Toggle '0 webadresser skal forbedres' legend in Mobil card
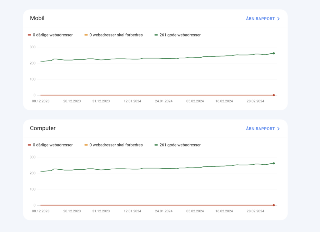The image size is (320, 232). pos(113,35)
